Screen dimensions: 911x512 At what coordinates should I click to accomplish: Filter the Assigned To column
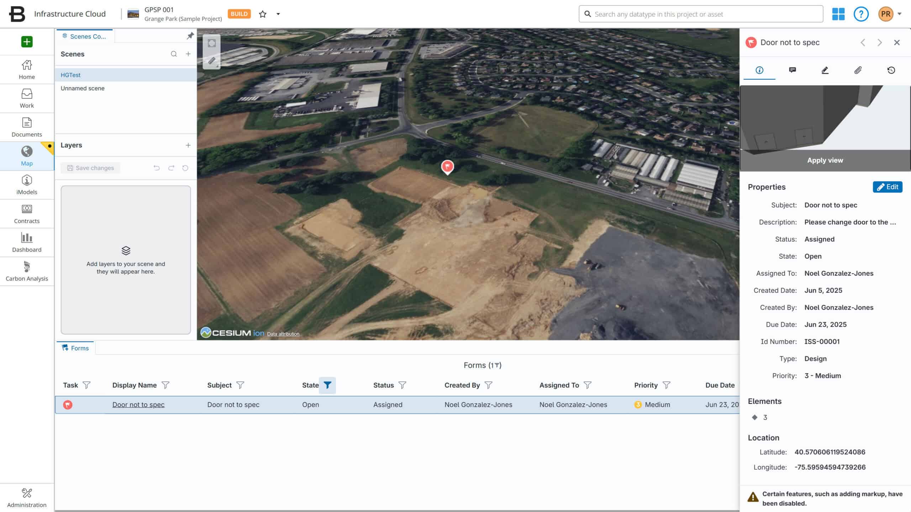pyautogui.click(x=588, y=385)
